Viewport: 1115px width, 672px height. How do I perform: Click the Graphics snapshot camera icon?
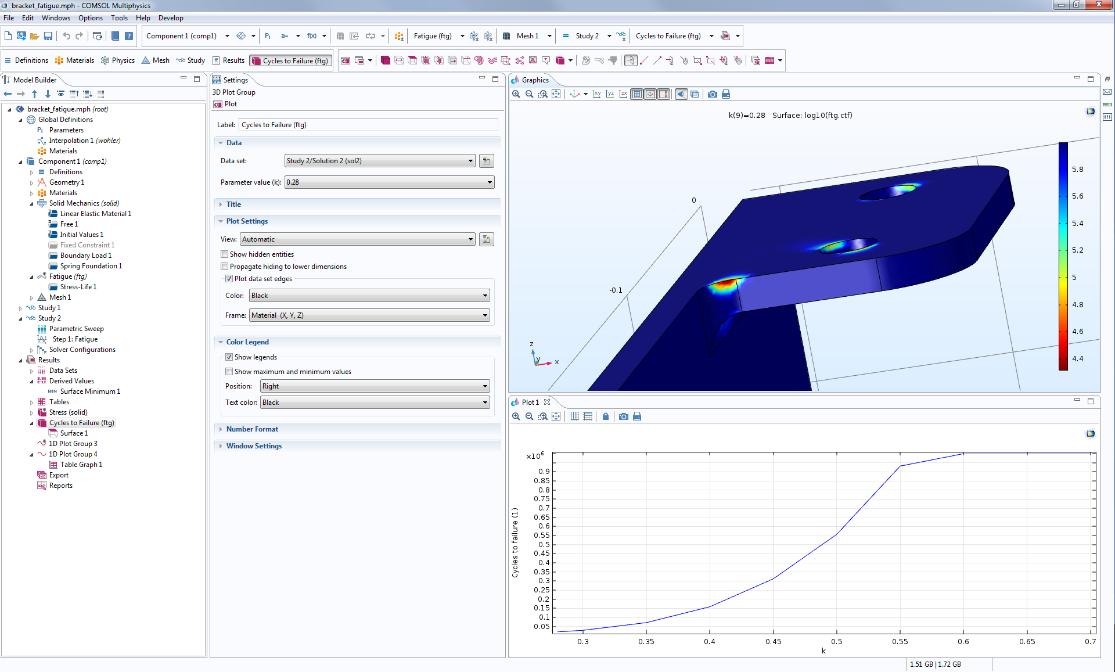(712, 94)
